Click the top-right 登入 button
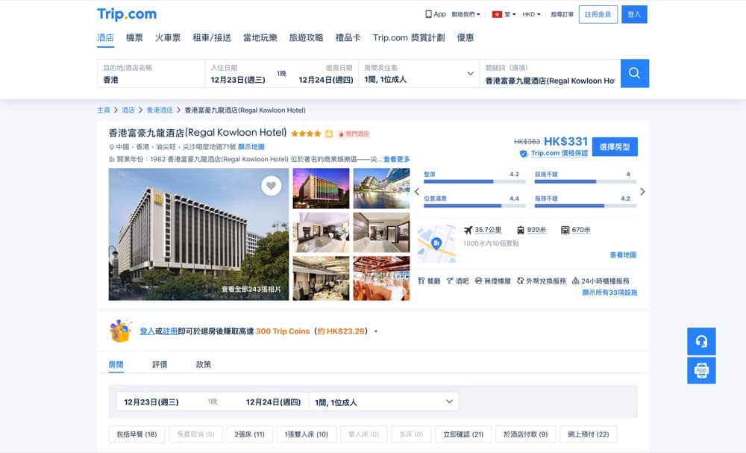The image size is (746, 453). pos(634,14)
